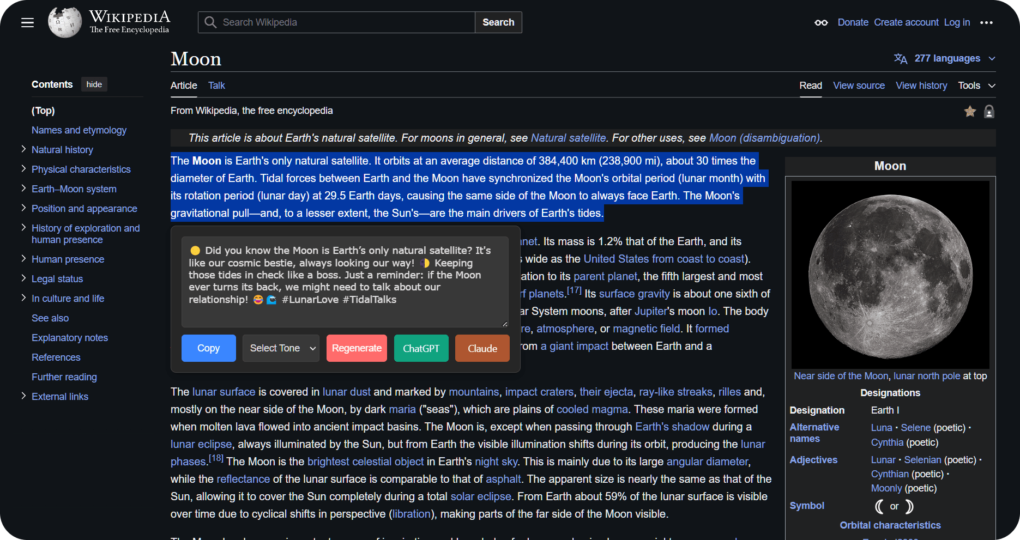Viewport: 1020px width, 540px height.
Task: Expand the In culture and life section
Action: tap(23, 298)
